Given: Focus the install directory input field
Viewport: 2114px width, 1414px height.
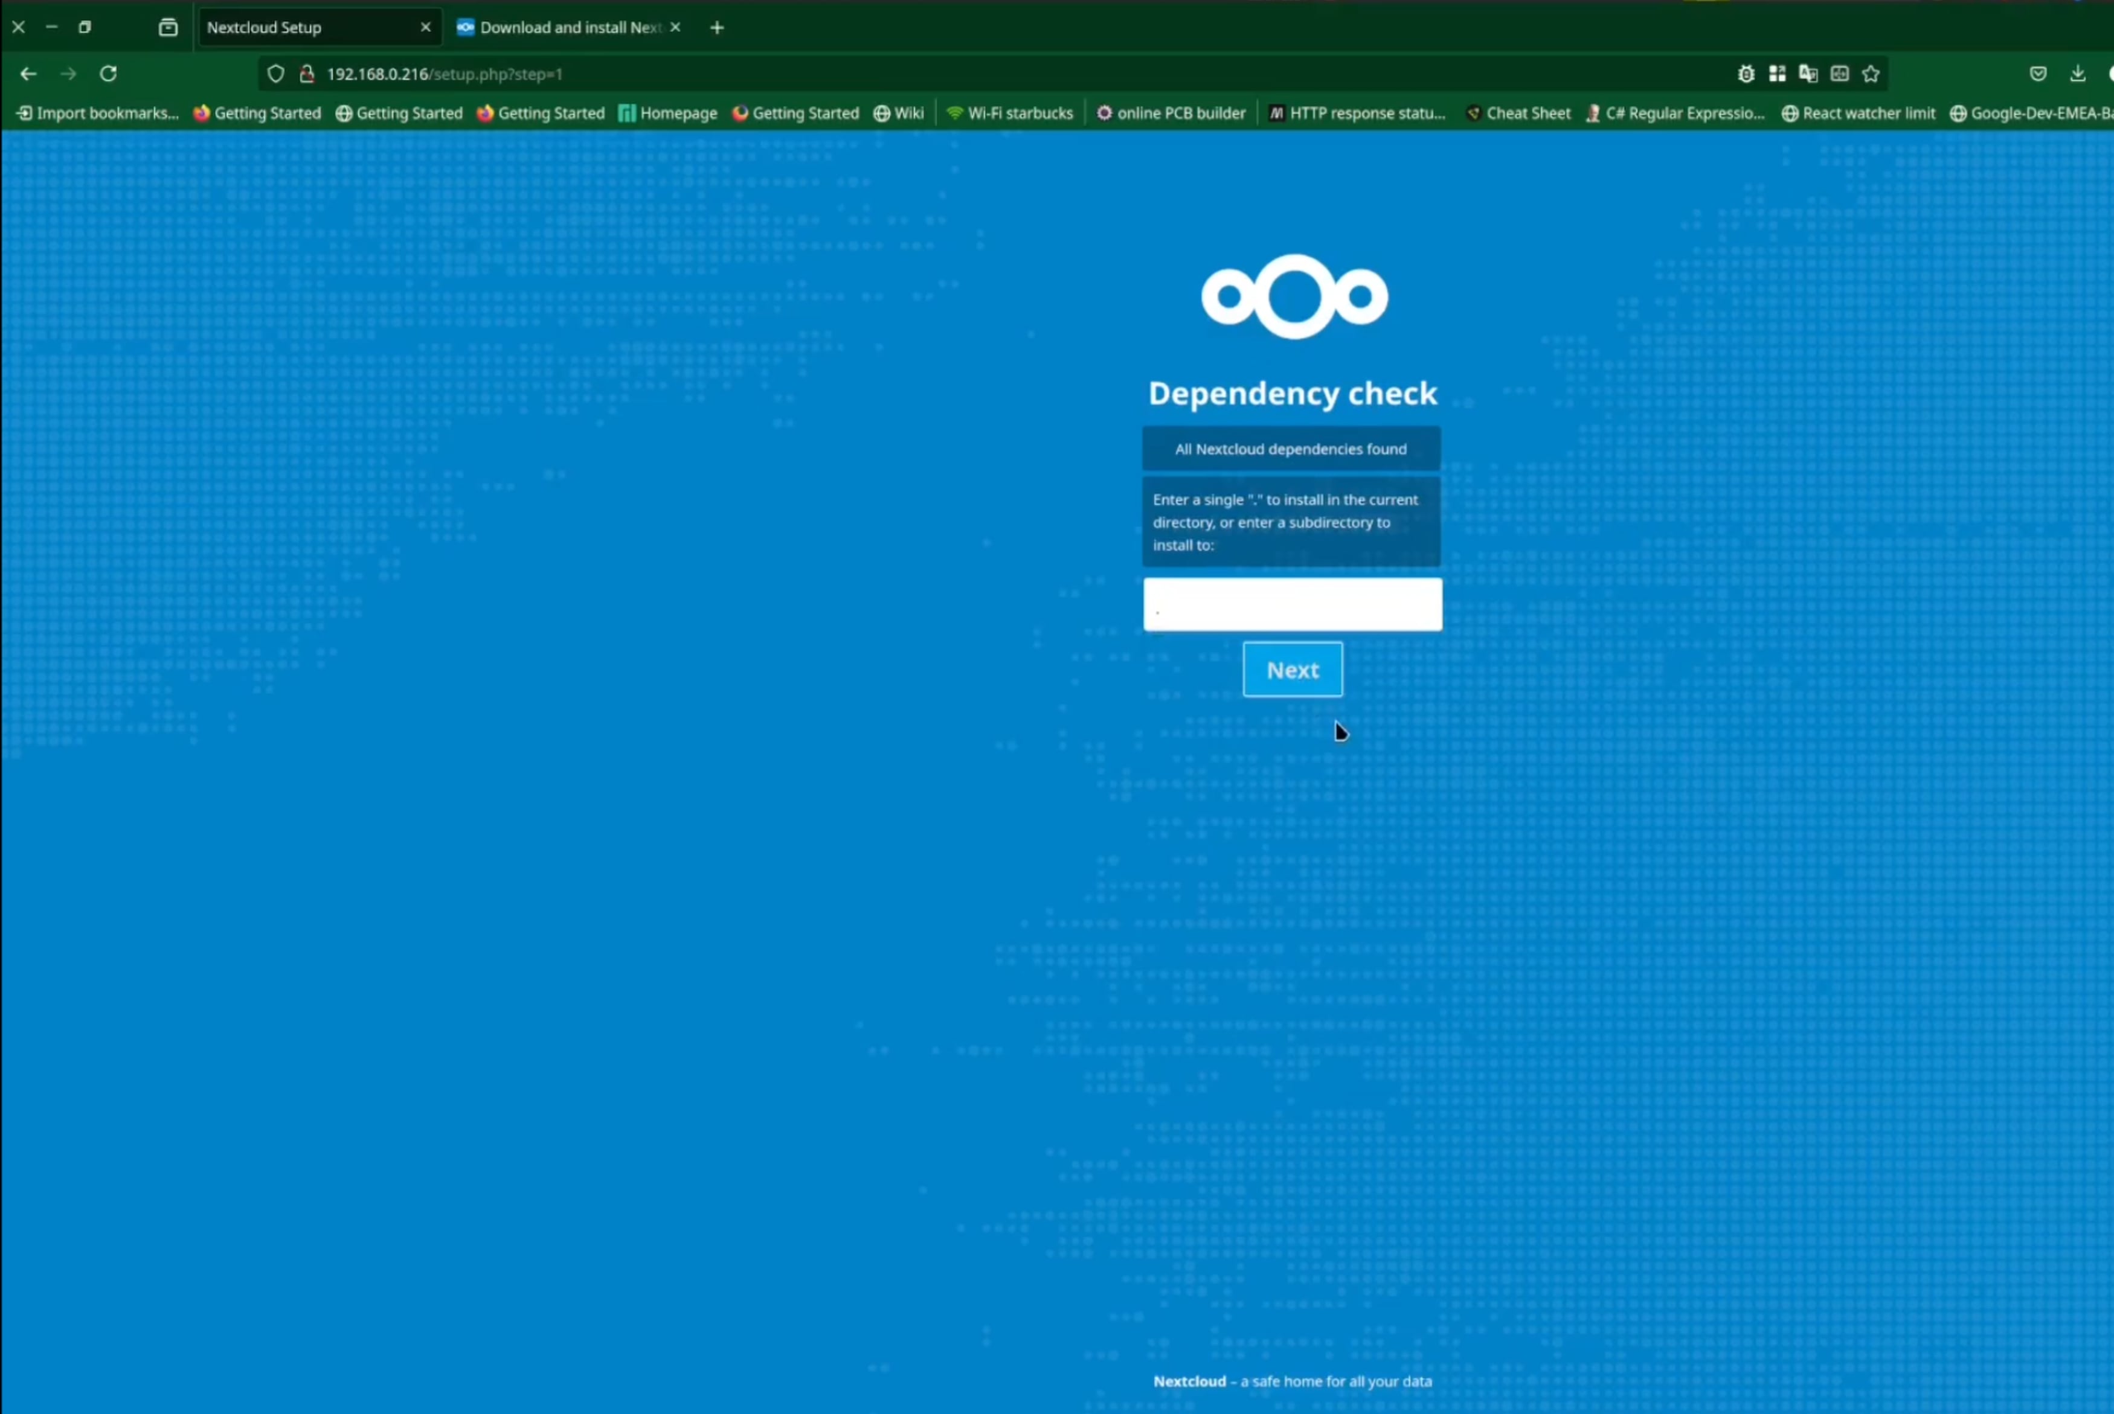Looking at the screenshot, I should [1293, 604].
